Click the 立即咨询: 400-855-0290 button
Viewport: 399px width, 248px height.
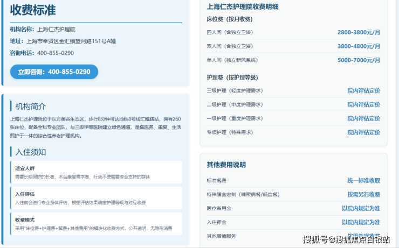pos(54,72)
